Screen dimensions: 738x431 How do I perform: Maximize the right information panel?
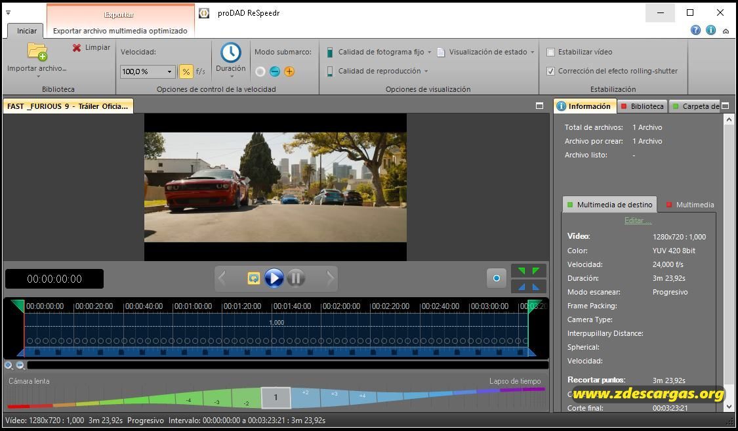[x=726, y=106]
